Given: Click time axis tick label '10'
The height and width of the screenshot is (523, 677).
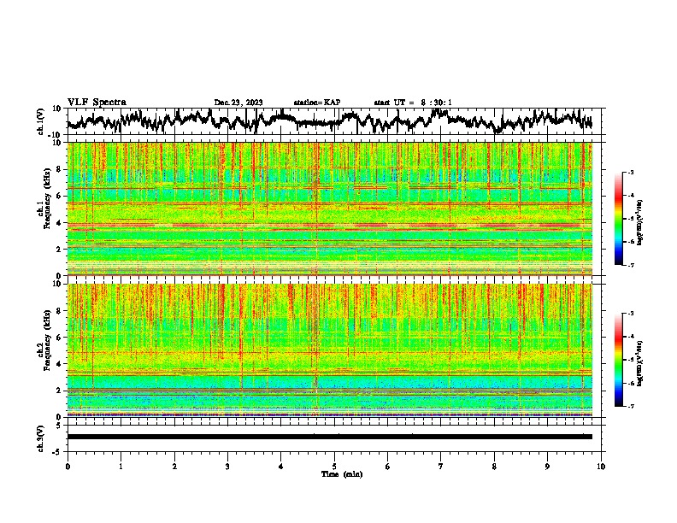Looking at the screenshot, I should pos(601,467).
